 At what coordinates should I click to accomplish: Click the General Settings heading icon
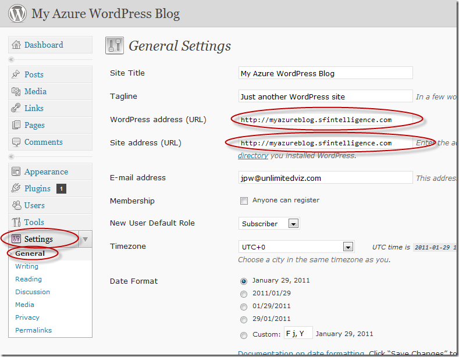[x=115, y=46]
